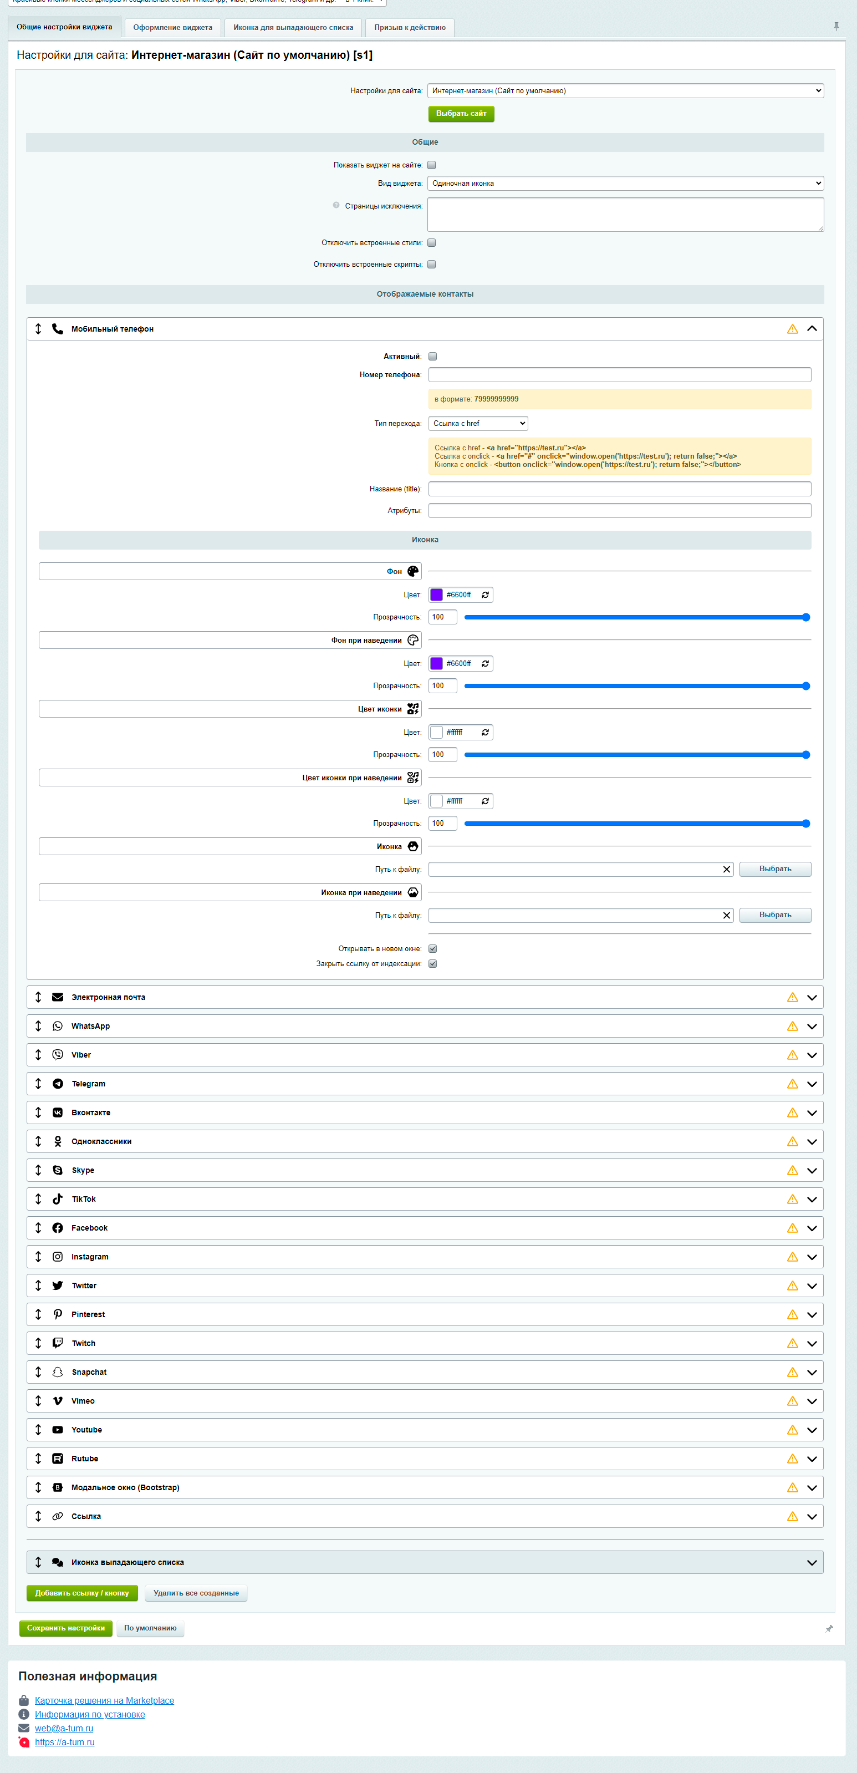The width and height of the screenshot is (857, 1773).
Task: Click the pin icon at top right
Action: coord(836,26)
